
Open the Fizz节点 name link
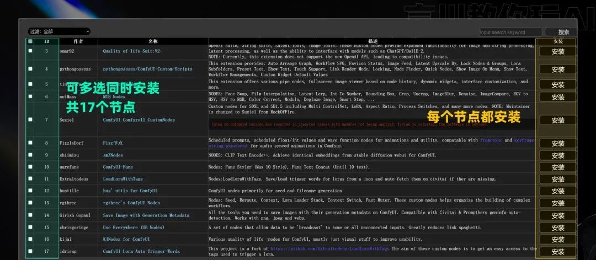pos(113,143)
